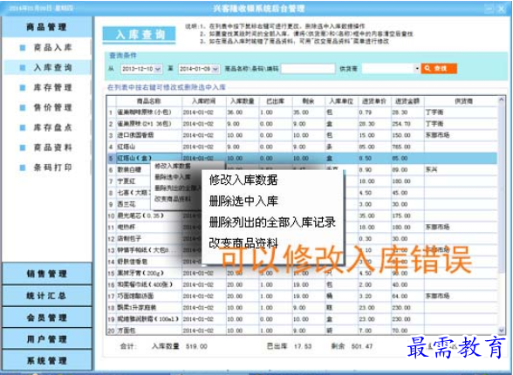
Task: Select row 1 雀巢咖啡原味 (小包)
Action: coord(302,112)
